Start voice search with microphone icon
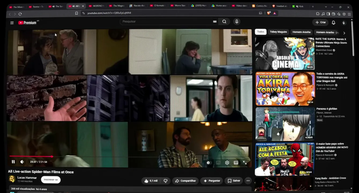Viewport: 359px width, 193px height. tap(236, 22)
